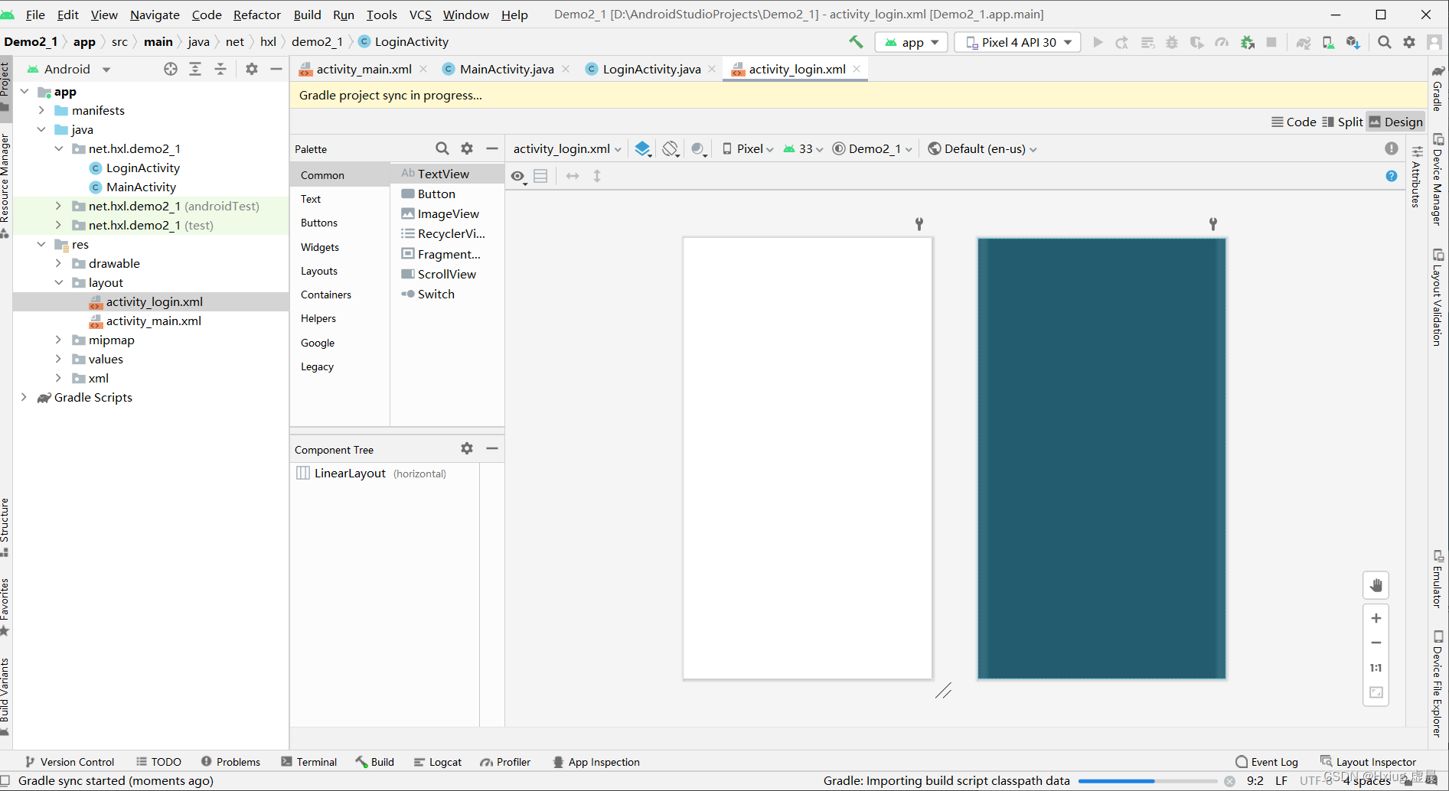
Task: Click Select Opened File target icon
Action: tap(171, 69)
